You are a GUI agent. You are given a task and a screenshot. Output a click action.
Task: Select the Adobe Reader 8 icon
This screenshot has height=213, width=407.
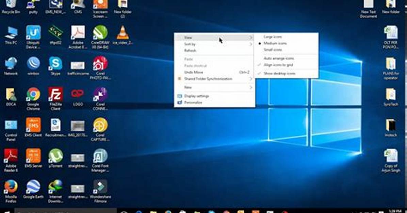(11, 160)
